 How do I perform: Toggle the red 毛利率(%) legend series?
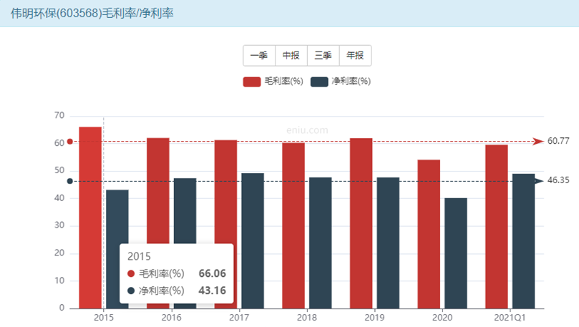(x=273, y=82)
